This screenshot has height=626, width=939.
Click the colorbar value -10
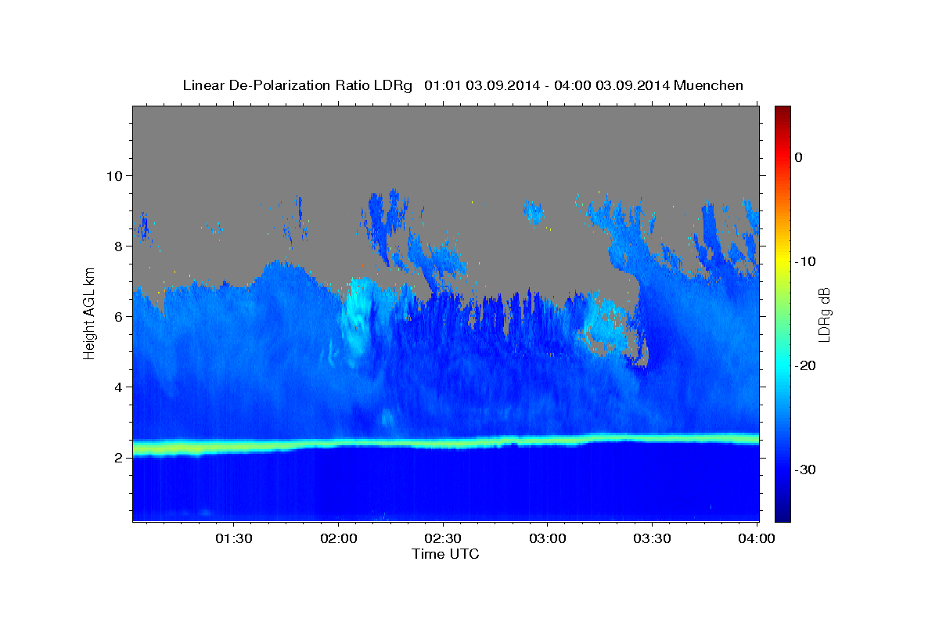pyautogui.click(x=806, y=261)
